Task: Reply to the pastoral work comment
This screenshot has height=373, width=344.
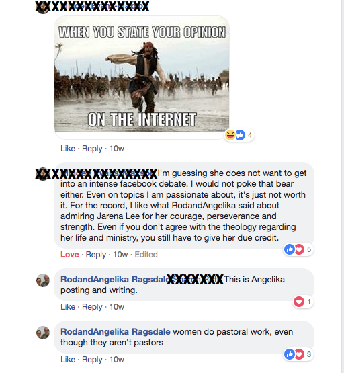Action: tap(92, 359)
